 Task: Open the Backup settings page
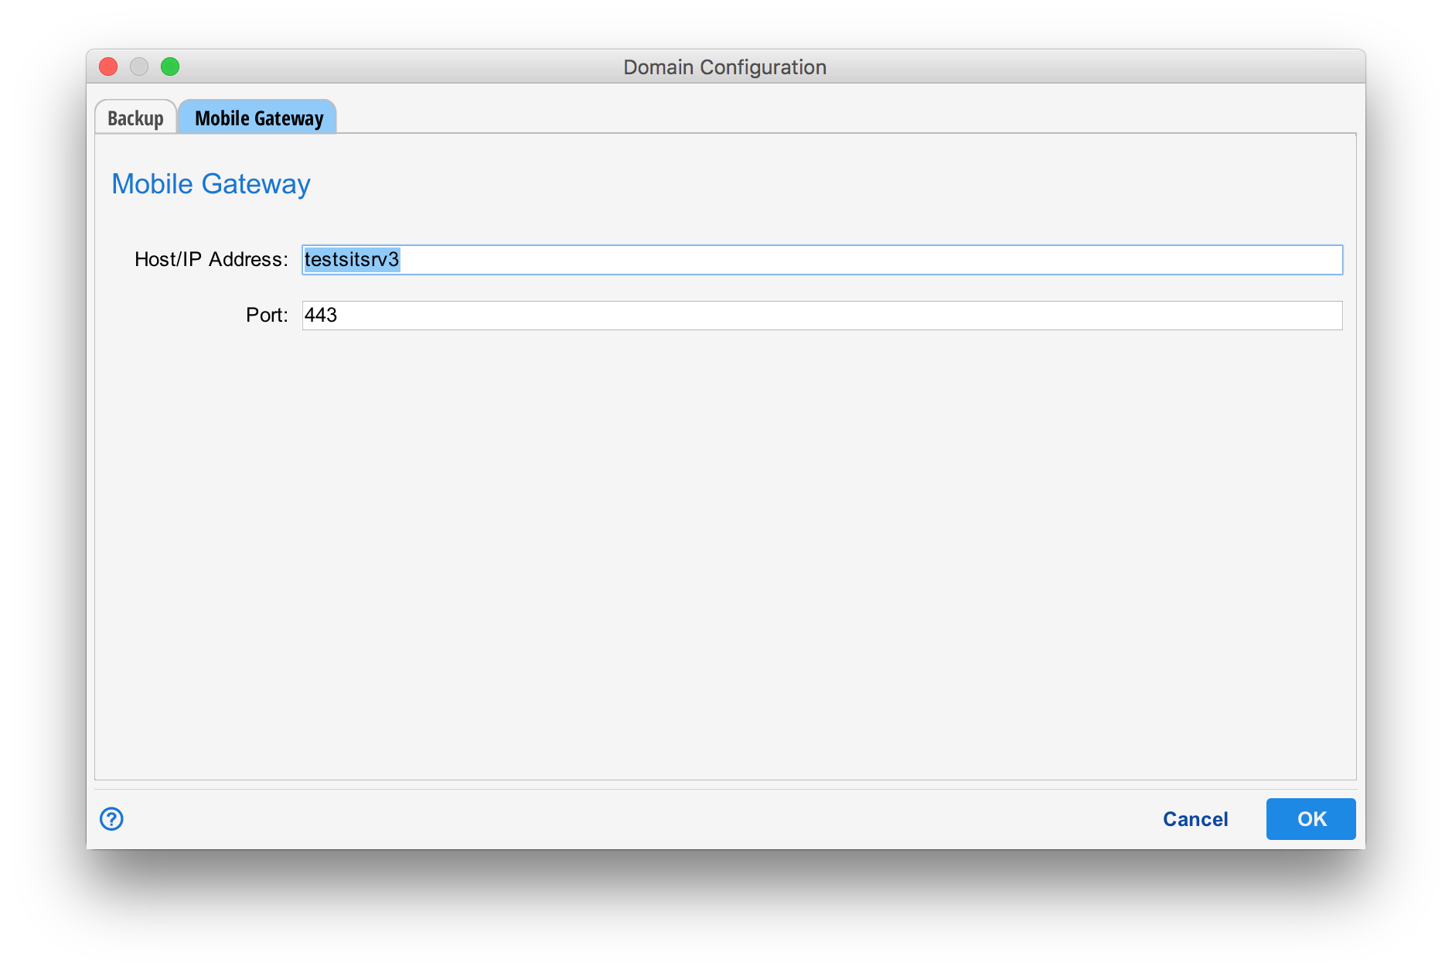[135, 118]
